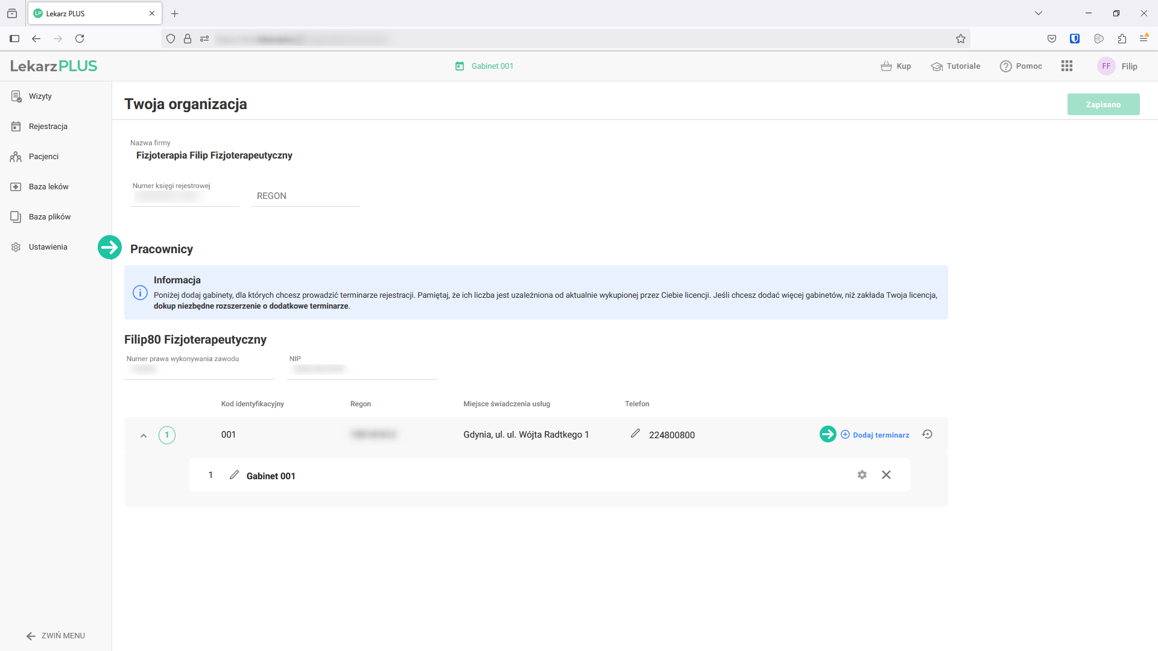Click the REGON input field
Image resolution: width=1158 pixels, height=651 pixels.
(305, 196)
